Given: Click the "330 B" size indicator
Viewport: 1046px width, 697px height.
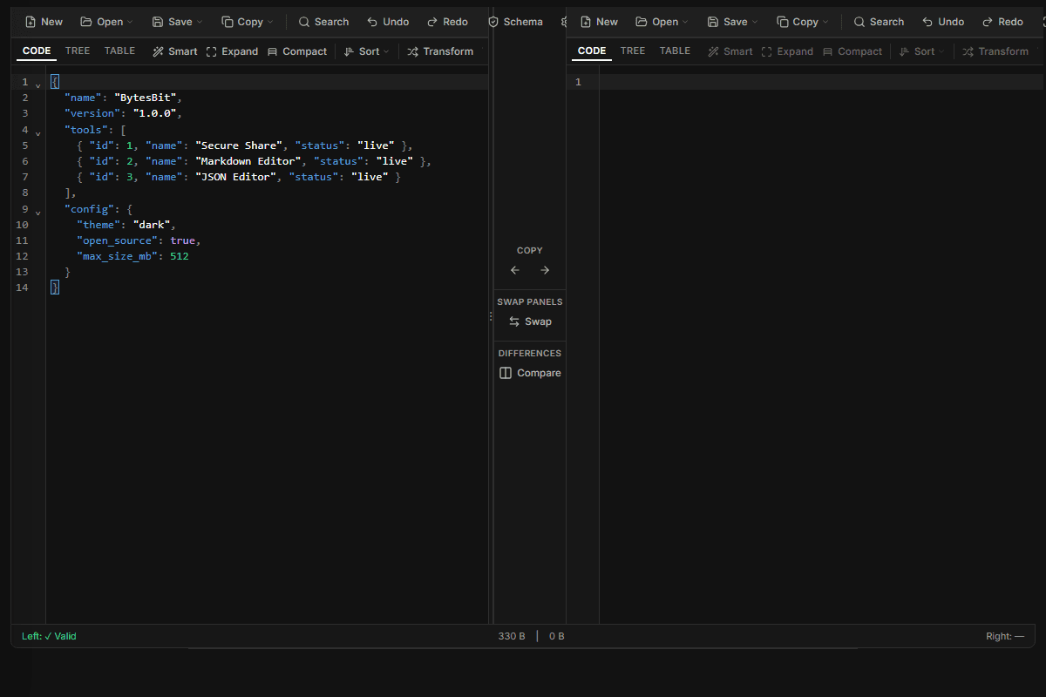Looking at the screenshot, I should click(512, 636).
